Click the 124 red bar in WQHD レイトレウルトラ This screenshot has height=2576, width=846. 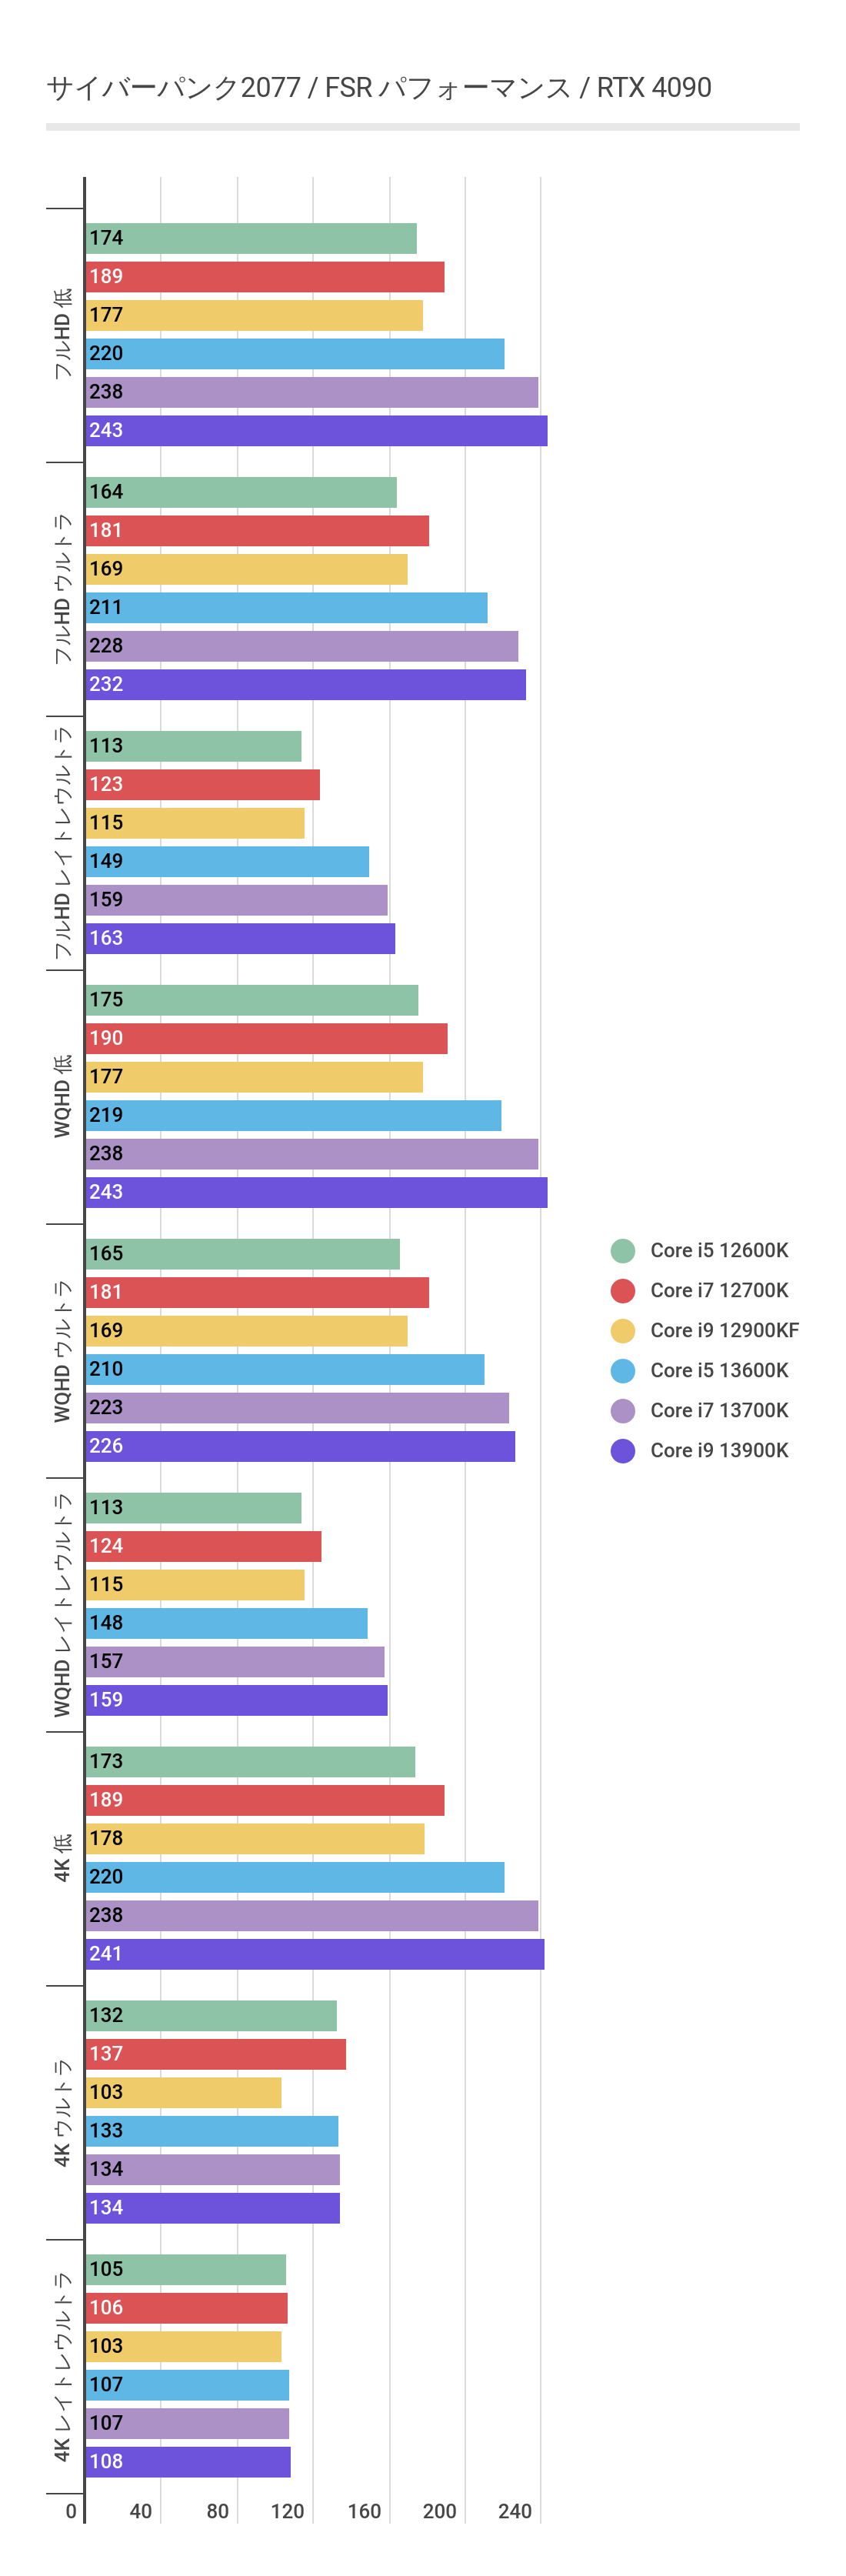coord(203,1546)
